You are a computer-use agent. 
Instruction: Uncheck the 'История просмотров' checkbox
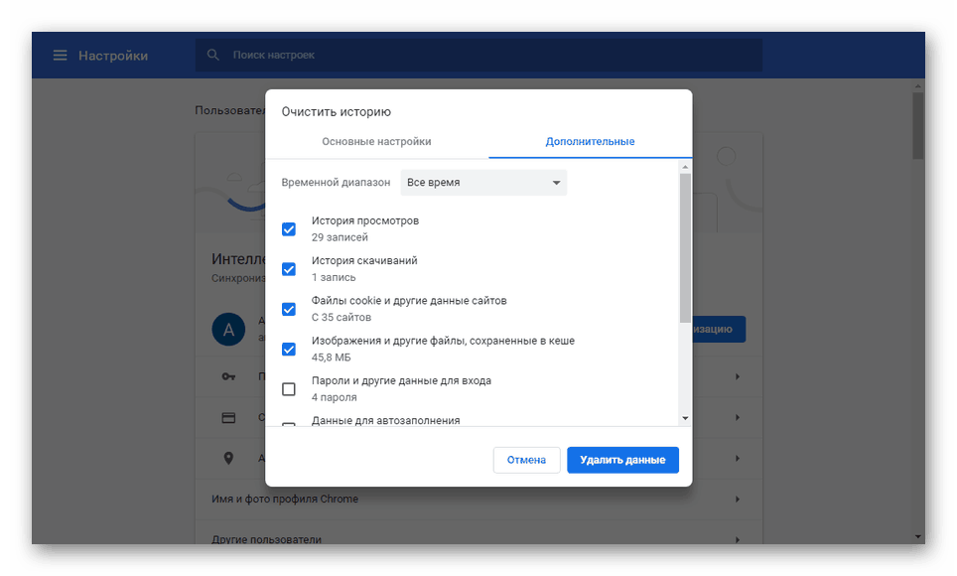tap(289, 229)
